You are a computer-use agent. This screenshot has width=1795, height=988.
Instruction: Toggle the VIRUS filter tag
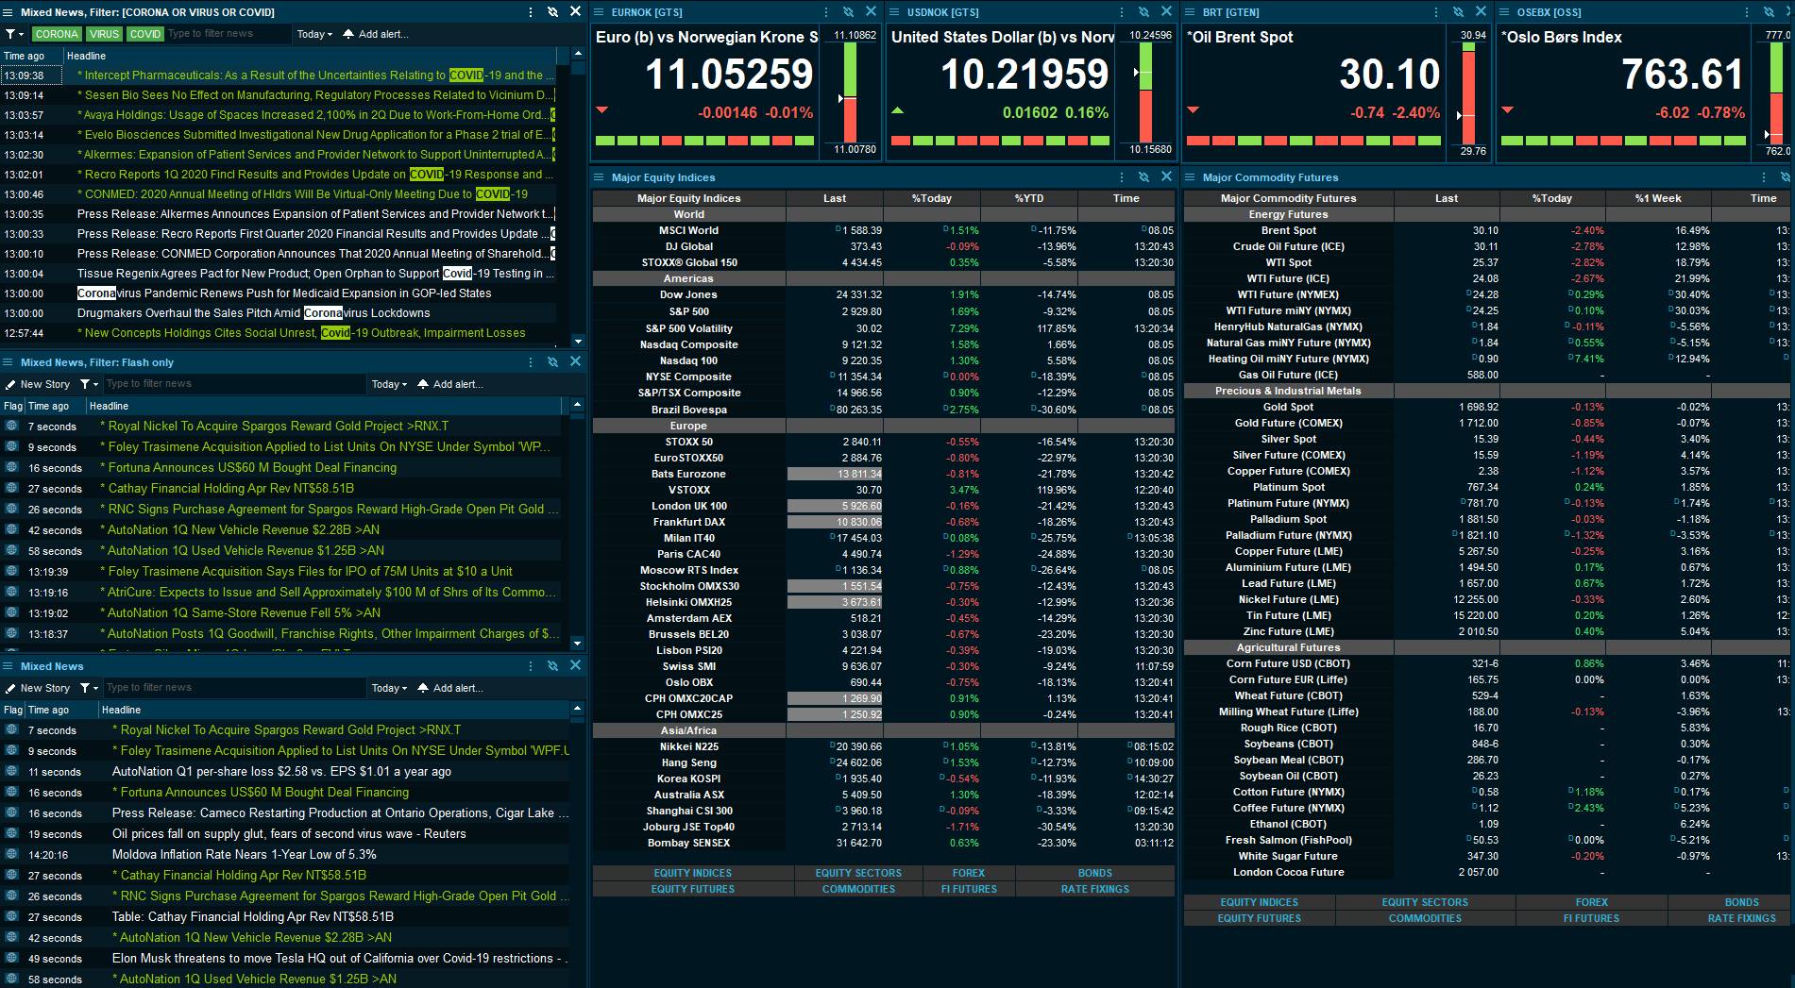click(104, 34)
